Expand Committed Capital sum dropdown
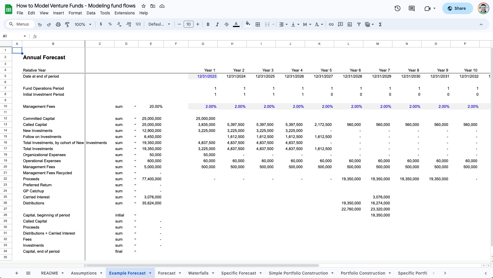Viewport: 493px width, 278px height. (x=135, y=118)
